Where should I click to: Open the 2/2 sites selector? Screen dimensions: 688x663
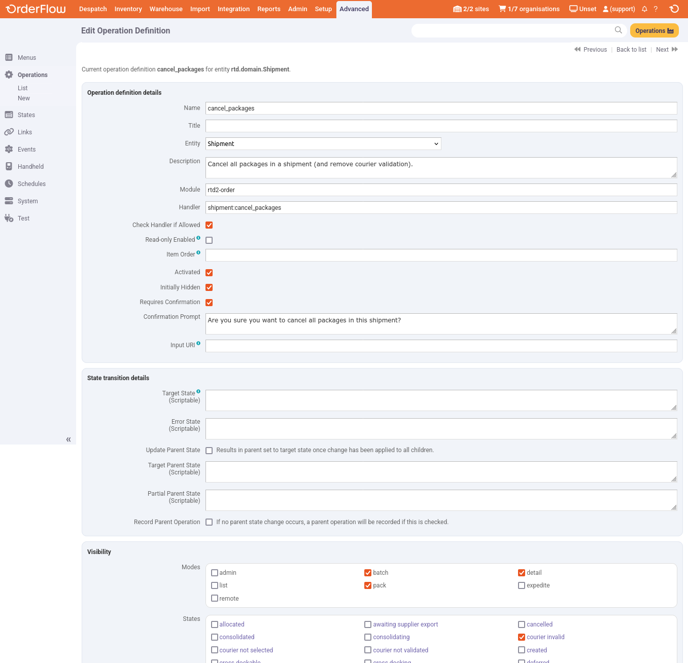click(471, 9)
